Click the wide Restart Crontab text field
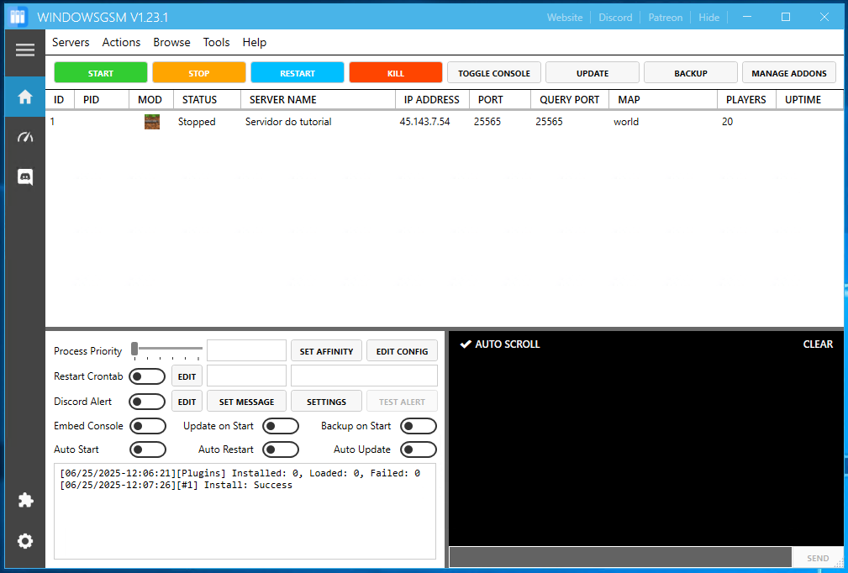Viewport: 848px width, 573px height. 364,376
